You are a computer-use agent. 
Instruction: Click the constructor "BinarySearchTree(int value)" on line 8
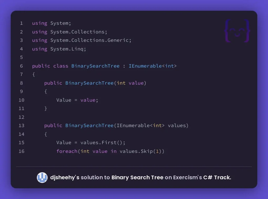tap(106, 83)
